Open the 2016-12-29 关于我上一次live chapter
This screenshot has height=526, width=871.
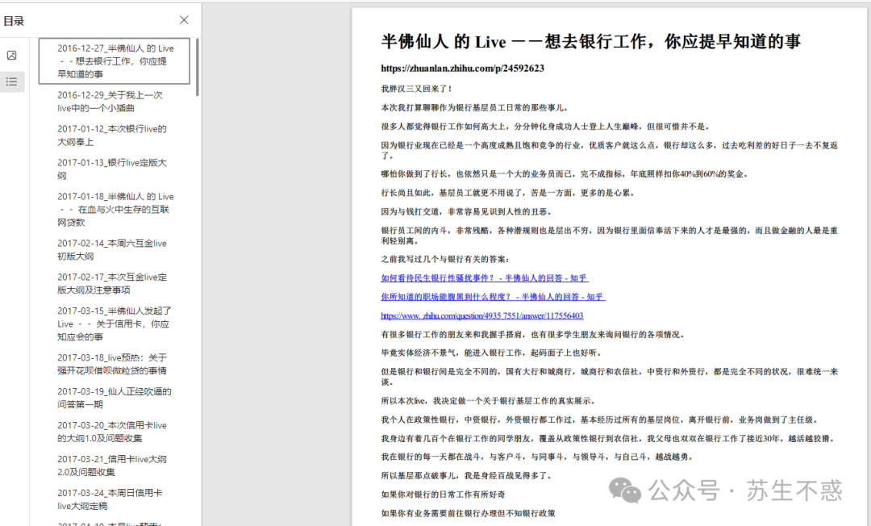112,102
